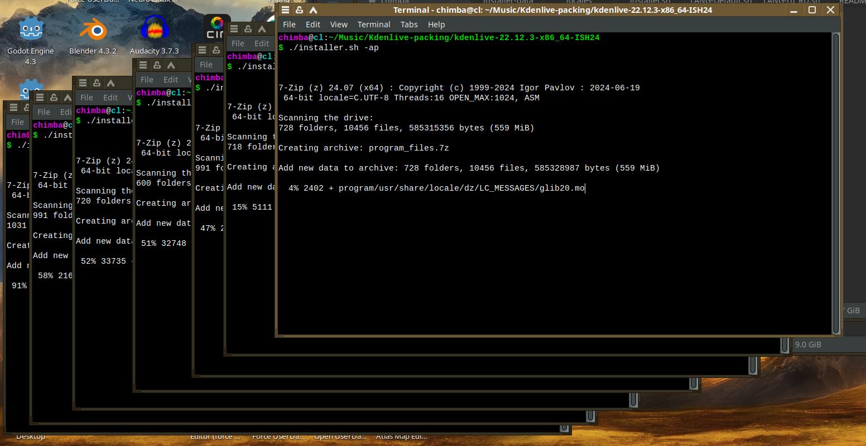Click the stick/pin icon on the front Terminal titlebar
866x446 pixels.
click(x=299, y=10)
